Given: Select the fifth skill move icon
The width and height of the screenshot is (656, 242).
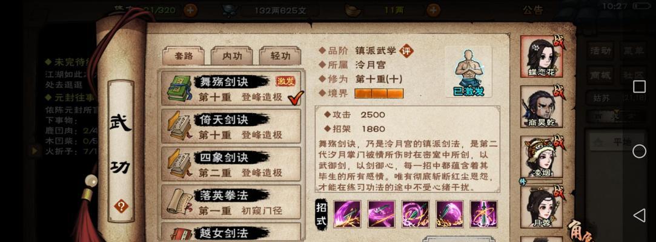Looking at the screenshot, I should 483,214.
